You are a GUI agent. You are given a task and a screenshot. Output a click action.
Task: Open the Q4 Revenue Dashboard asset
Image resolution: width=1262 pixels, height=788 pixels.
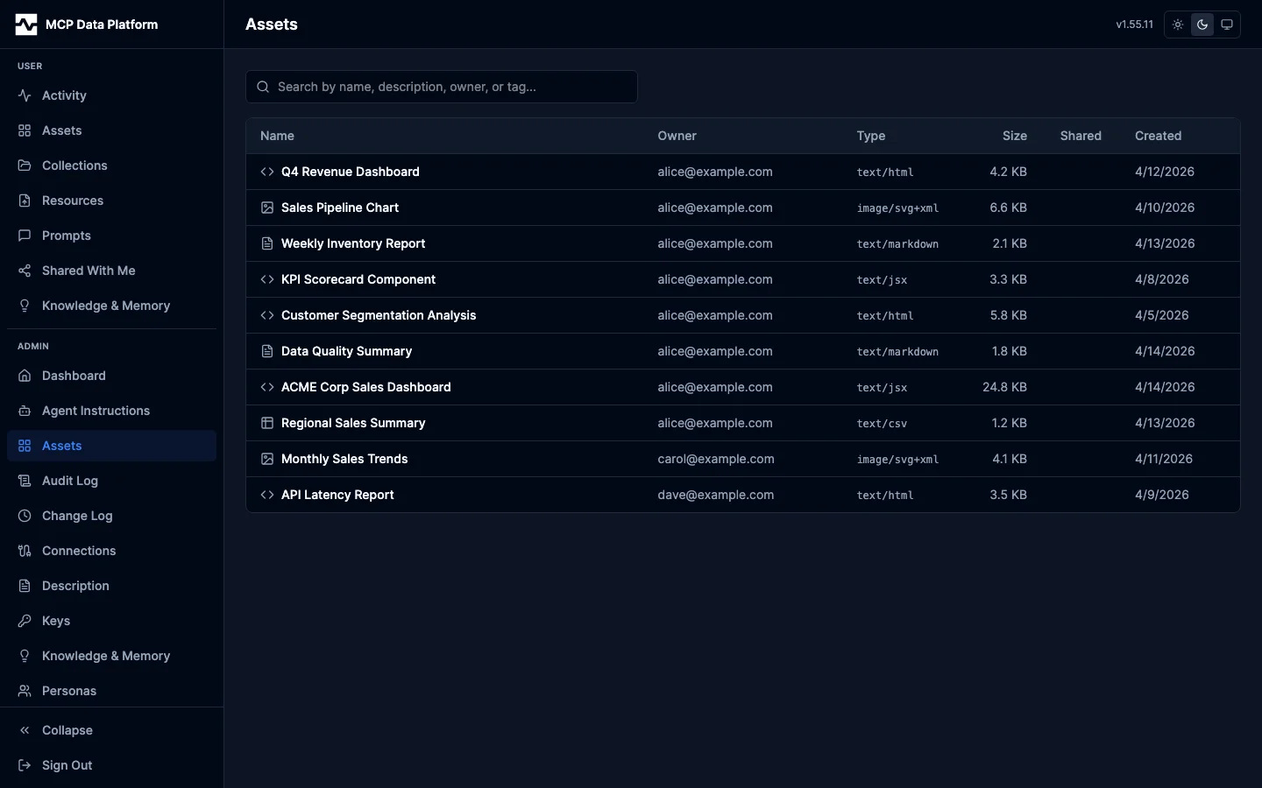pyautogui.click(x=350, y=172)
